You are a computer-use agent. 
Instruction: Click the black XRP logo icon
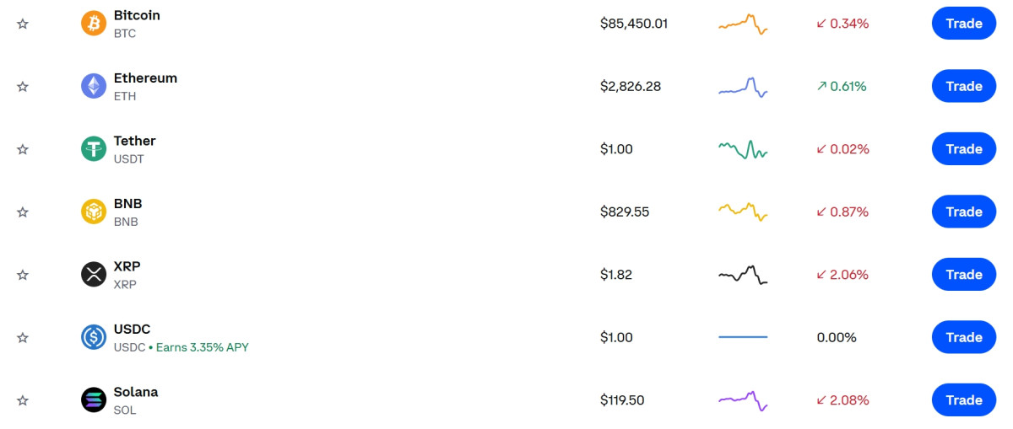[x=94, y=275]
